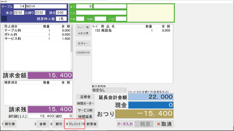Choose the 前受金 advance payment button

[x=92, y=124]
